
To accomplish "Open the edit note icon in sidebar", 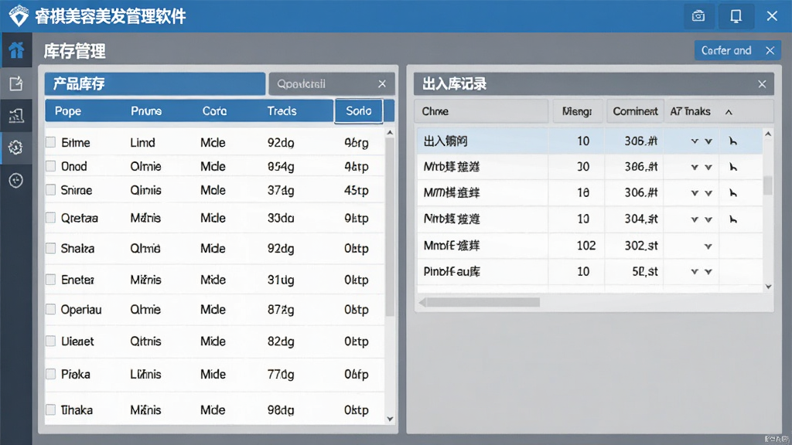I will point(16,83).
